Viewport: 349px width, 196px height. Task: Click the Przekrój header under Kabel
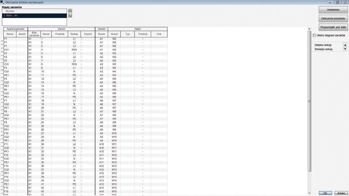143,34
